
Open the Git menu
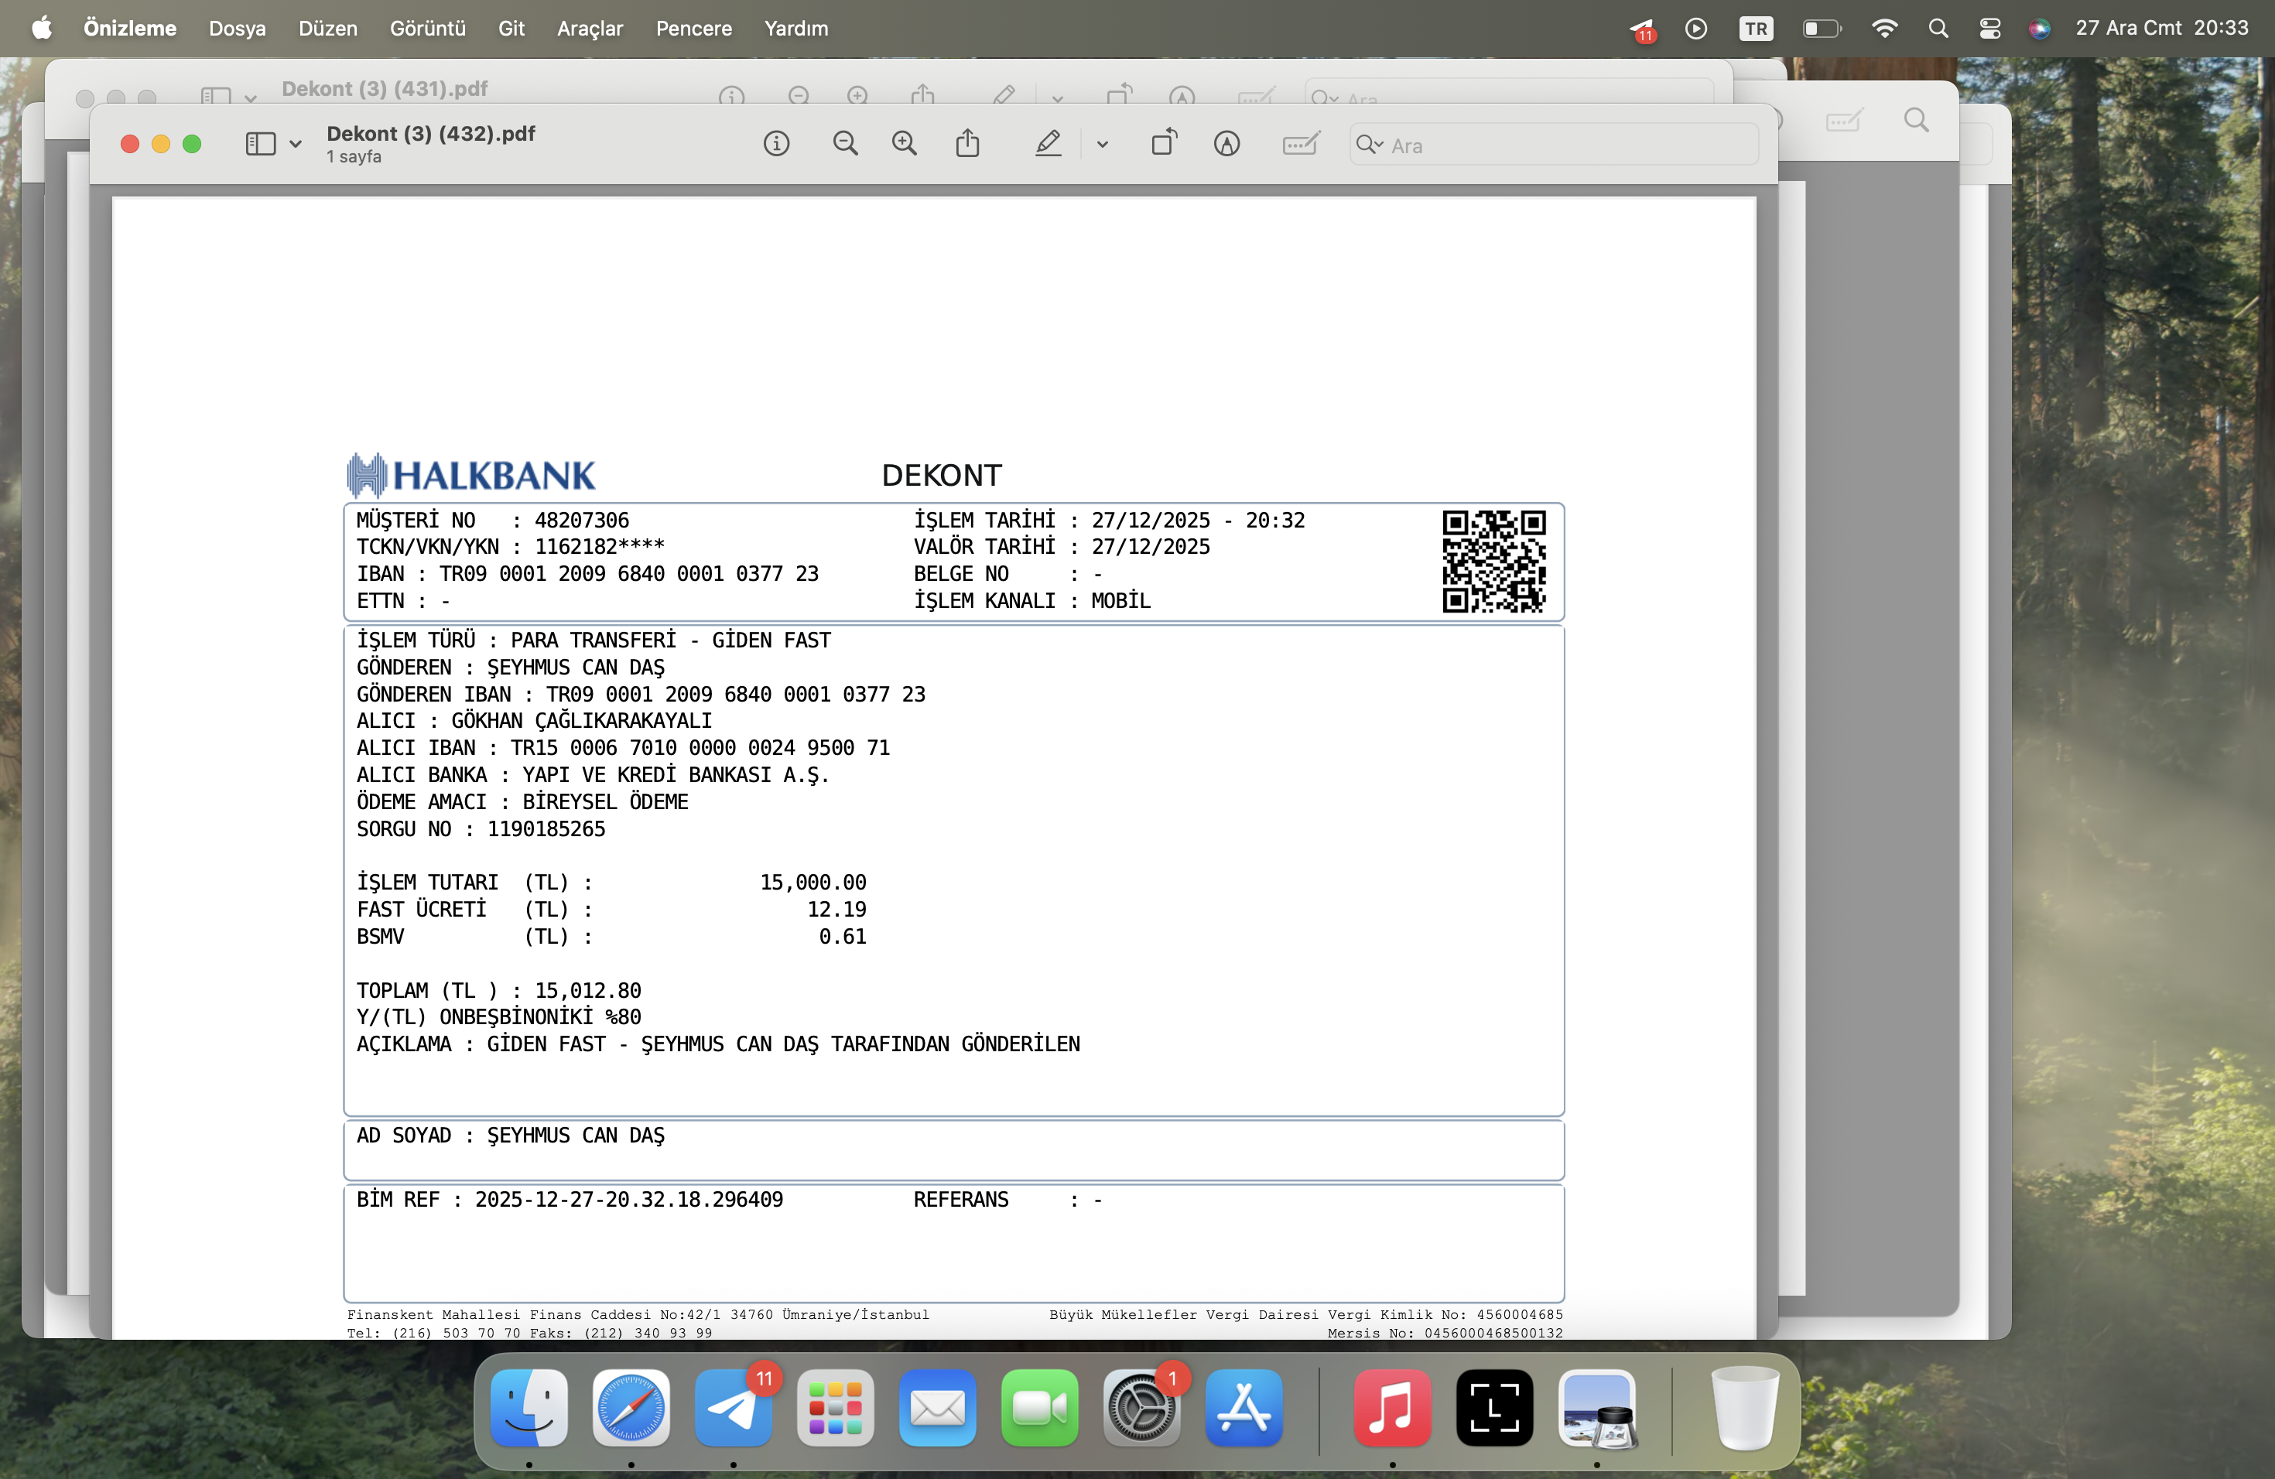[x=511, y=29]
